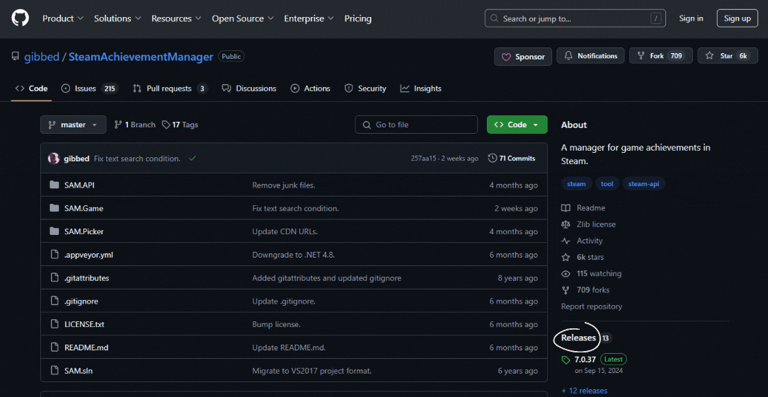Open the Enterprise dropdown
The width and height of the screenshot is (768, 397).
pyautogui.click(x=309, y=18)
